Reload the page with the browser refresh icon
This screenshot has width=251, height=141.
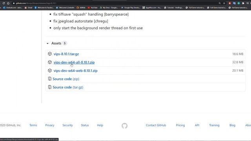click(x=4, y=3)
